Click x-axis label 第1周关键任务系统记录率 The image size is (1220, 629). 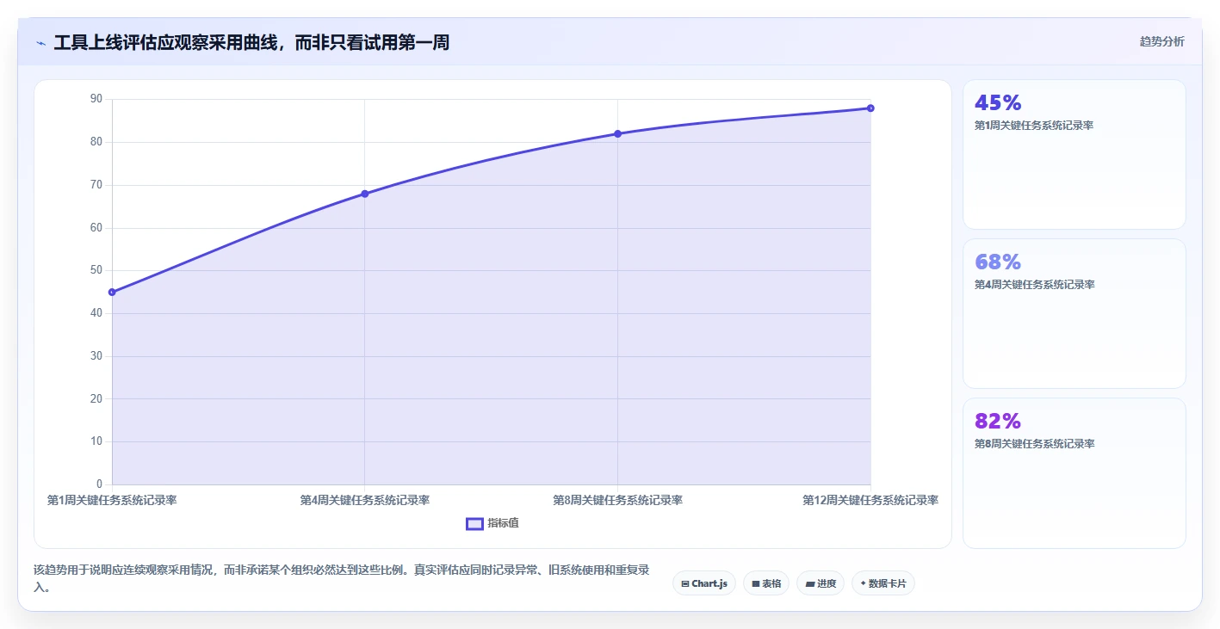(112, 500)
